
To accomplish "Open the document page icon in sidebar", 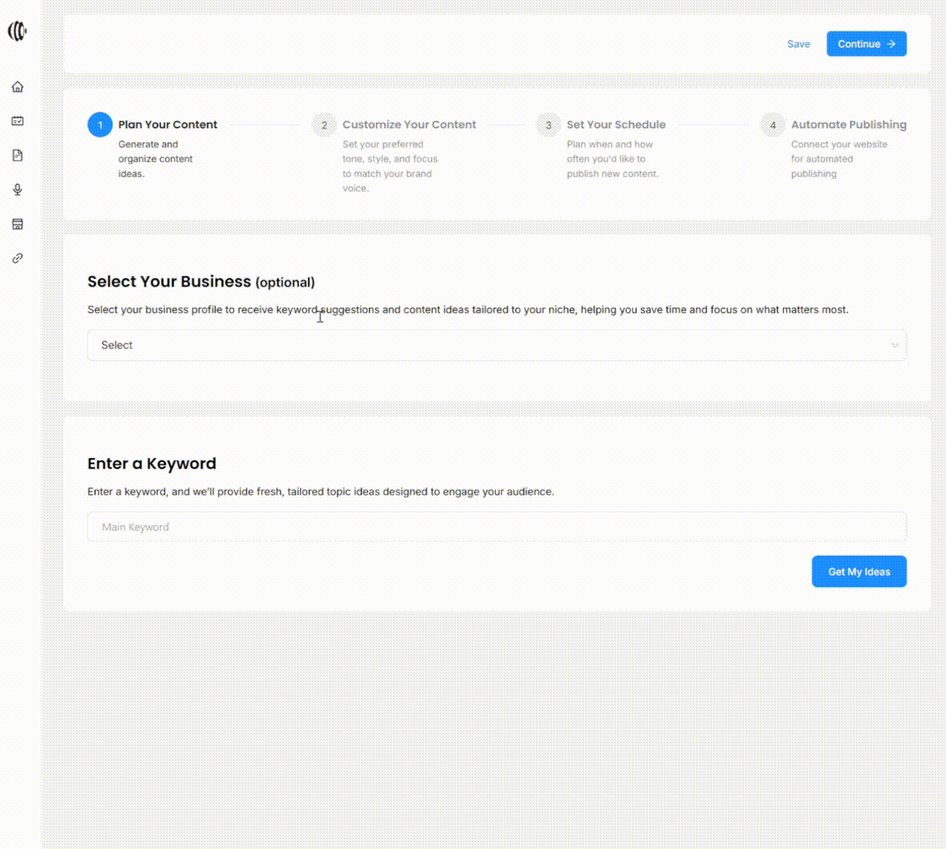I will pyautogui.click(x=17, y=156).
